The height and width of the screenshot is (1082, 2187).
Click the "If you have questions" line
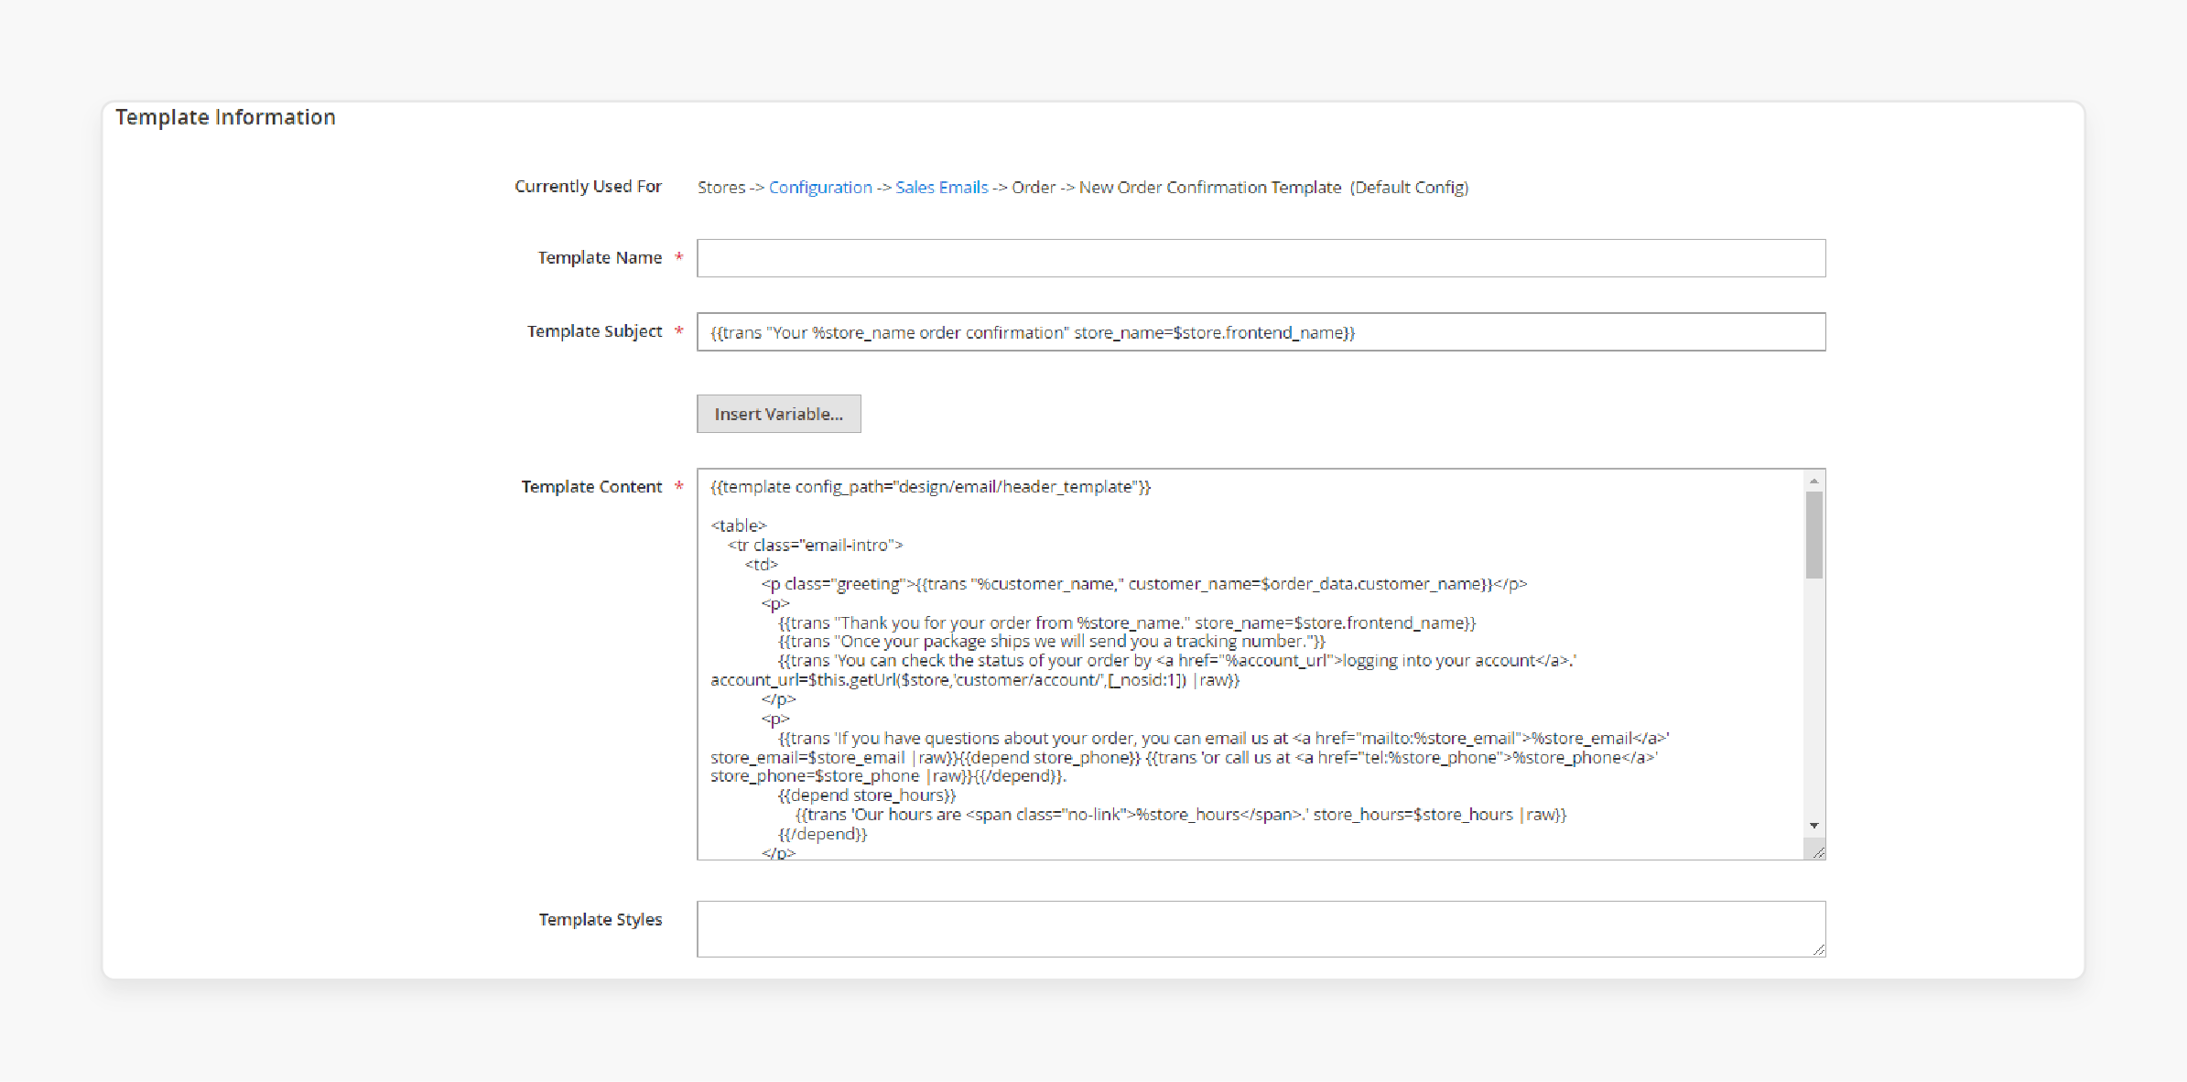pos(1223,738)
